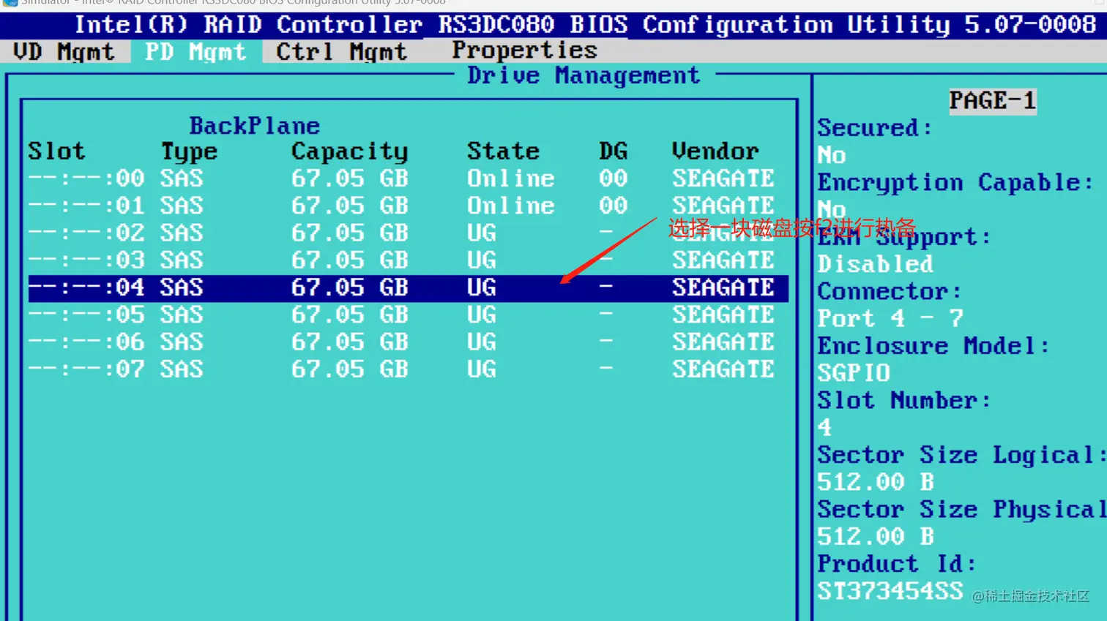Click the Product Id label
This screenshot has height=621, width=1107.
tap(897, 565)
